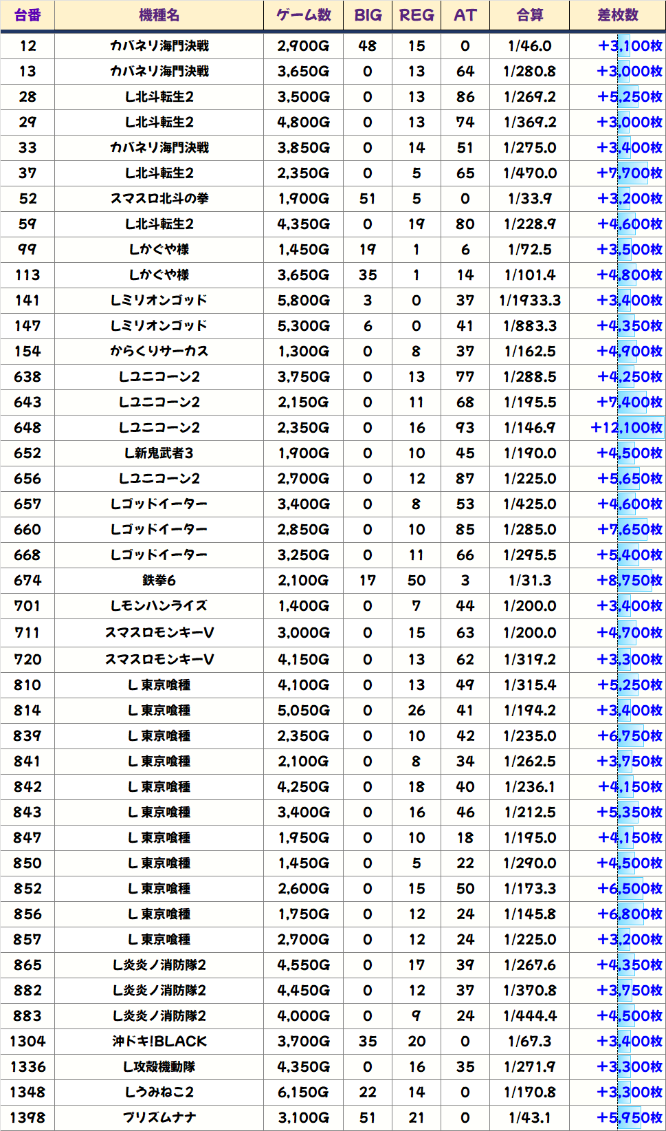The image size is (666, 1131).
Task: Click the スマスロ北斗の拳 machine name
Action: [159, 199]
